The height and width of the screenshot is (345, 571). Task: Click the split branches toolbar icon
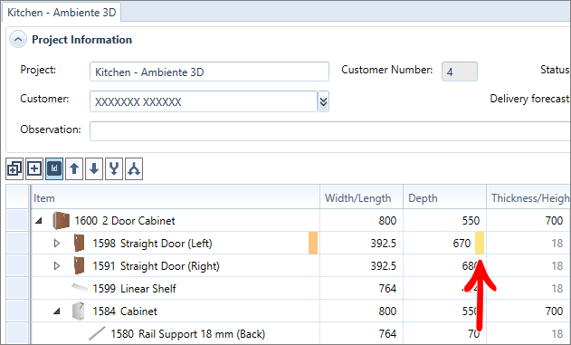(x=134, y=168)
